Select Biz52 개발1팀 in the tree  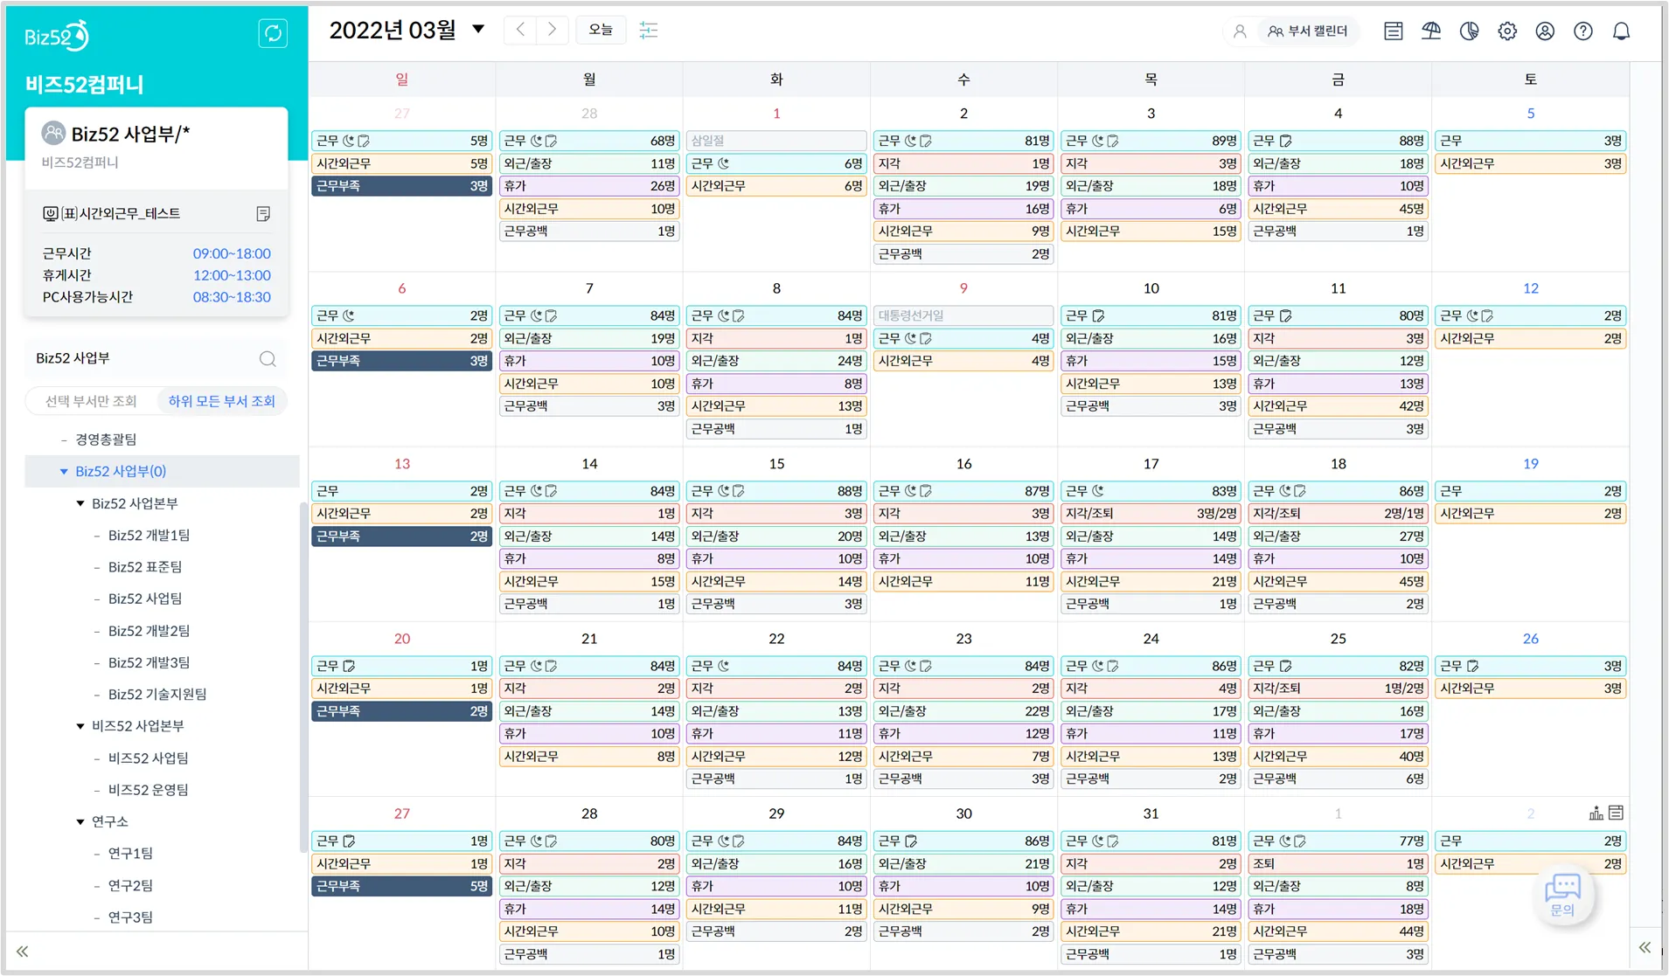(149, 536)
